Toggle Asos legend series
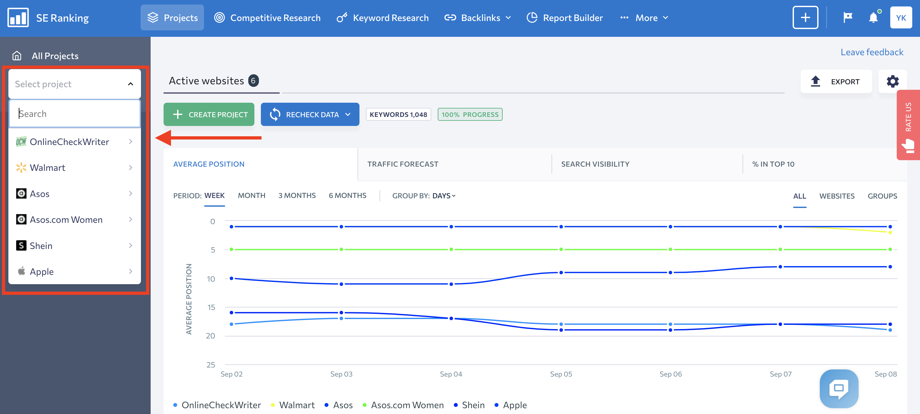Image resolution: width=920 pixels, height=414 pixels. coord(338,405)
